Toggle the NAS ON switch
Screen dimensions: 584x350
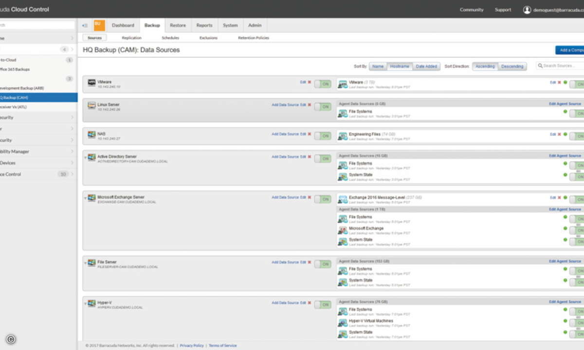click(322, 136)
